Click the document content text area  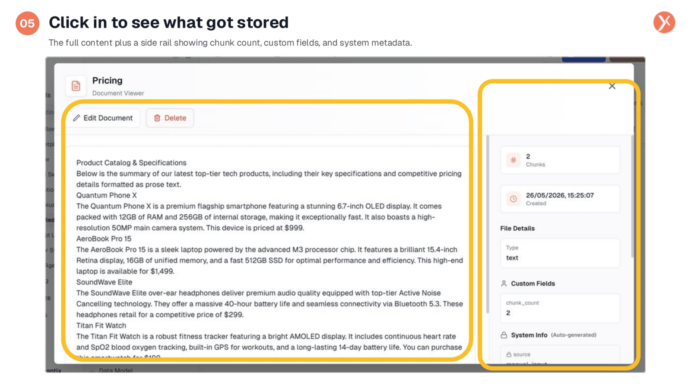269,254
